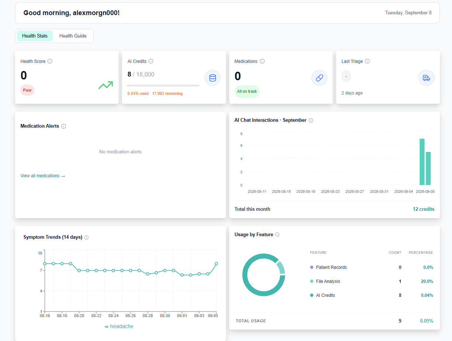This screenshot has height=341, width=452.
Task: Click the ambulance icon in the Last Triage card
Action: pos(426,78)
